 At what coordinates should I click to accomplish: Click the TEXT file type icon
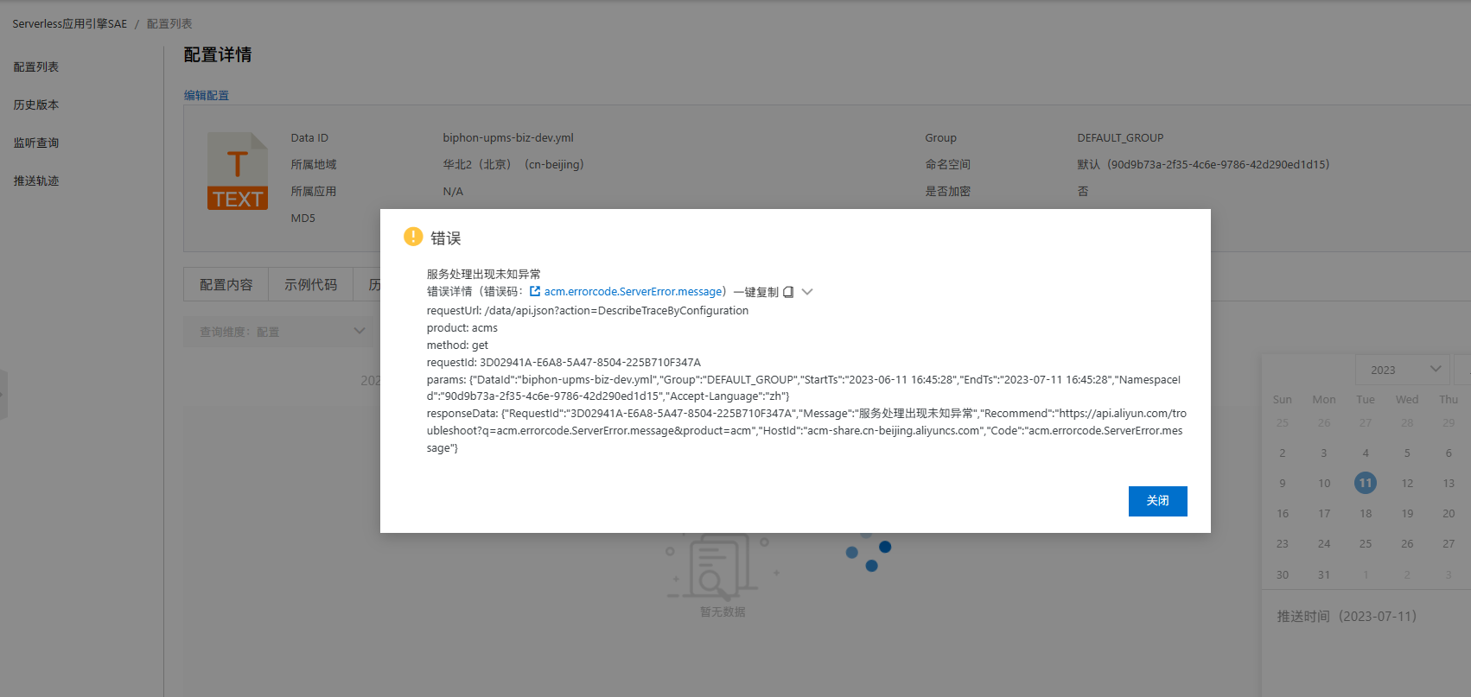point(238,171)
